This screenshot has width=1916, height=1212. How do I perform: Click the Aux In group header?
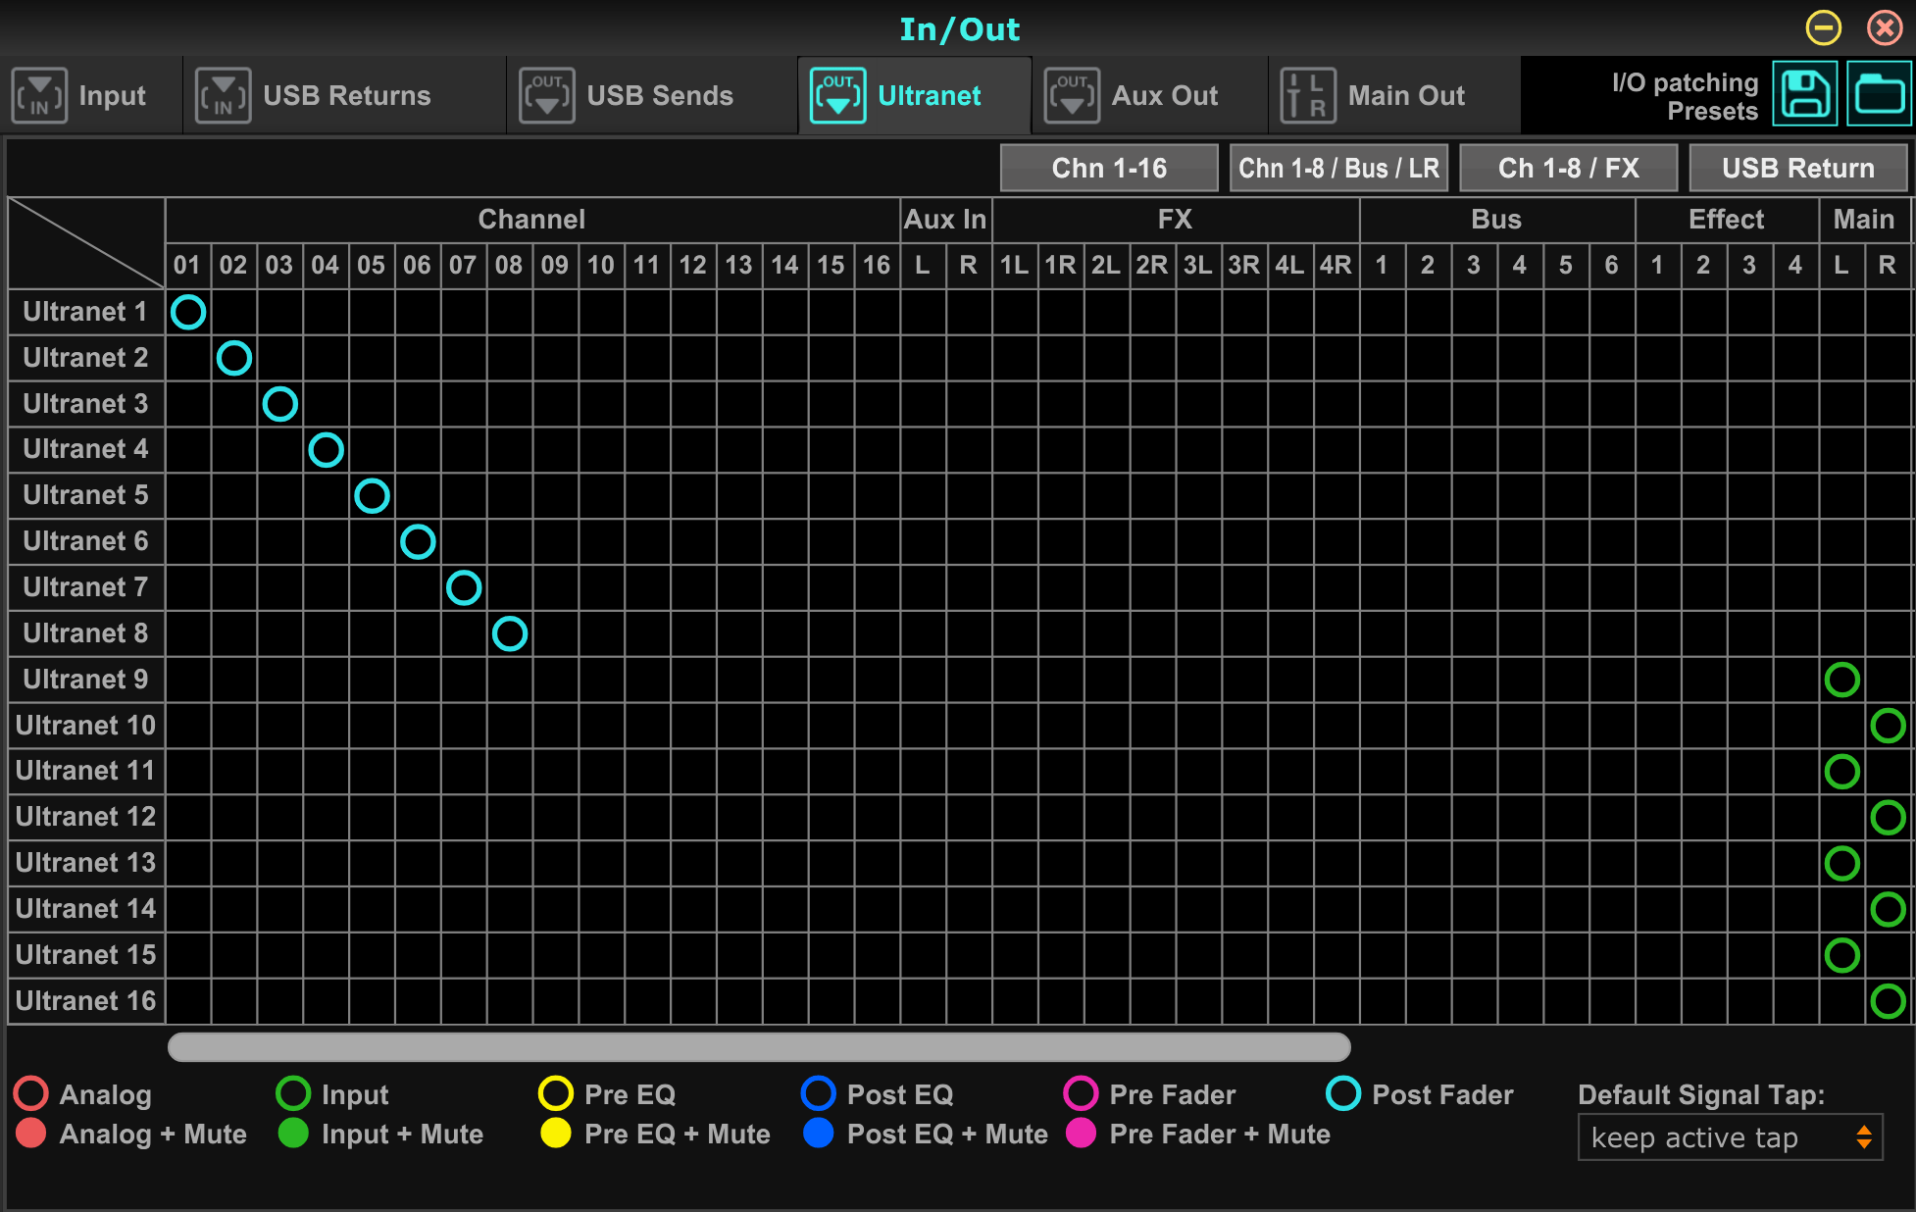(945, 220)
